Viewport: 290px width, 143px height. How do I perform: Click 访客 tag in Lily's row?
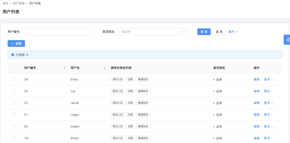coord(130,91)
